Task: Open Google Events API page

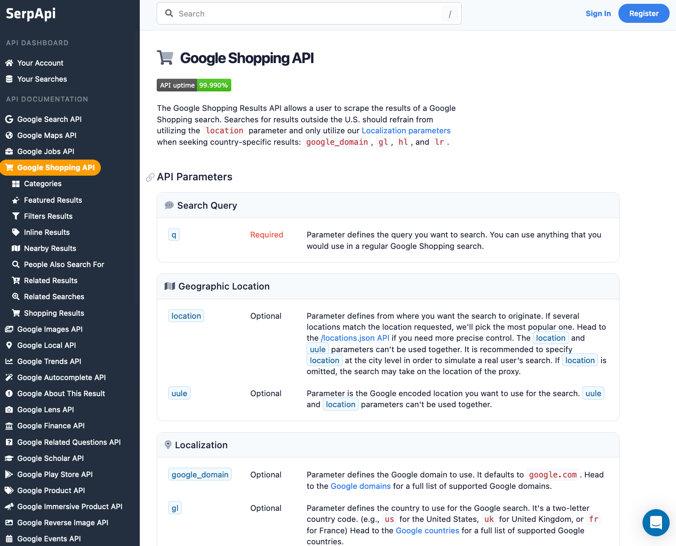Action: 49,539
